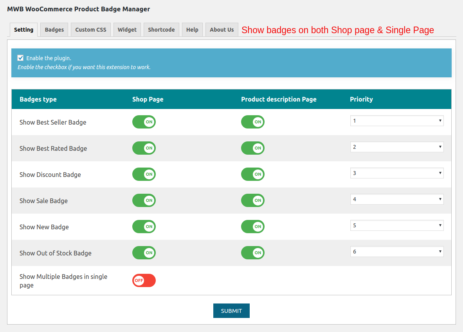The width and height of the screenshot is (463, 332).
Task: Toggle Best Seller Badge Shop Page switch
Action: (x=144, y=122)
